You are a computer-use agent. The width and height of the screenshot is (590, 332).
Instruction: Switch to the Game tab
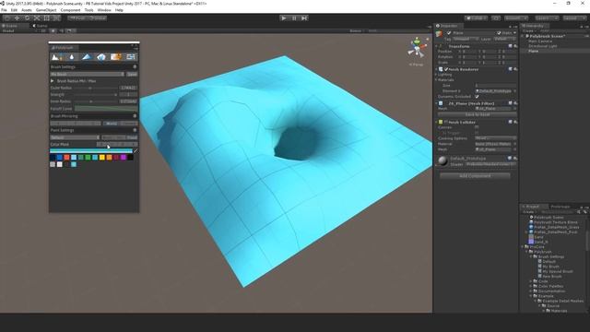coord(40,26)
